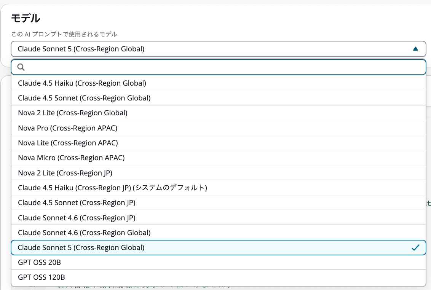431x290 pixels.
Task: Click the description text under モデル heading
Action: (64, 34)
